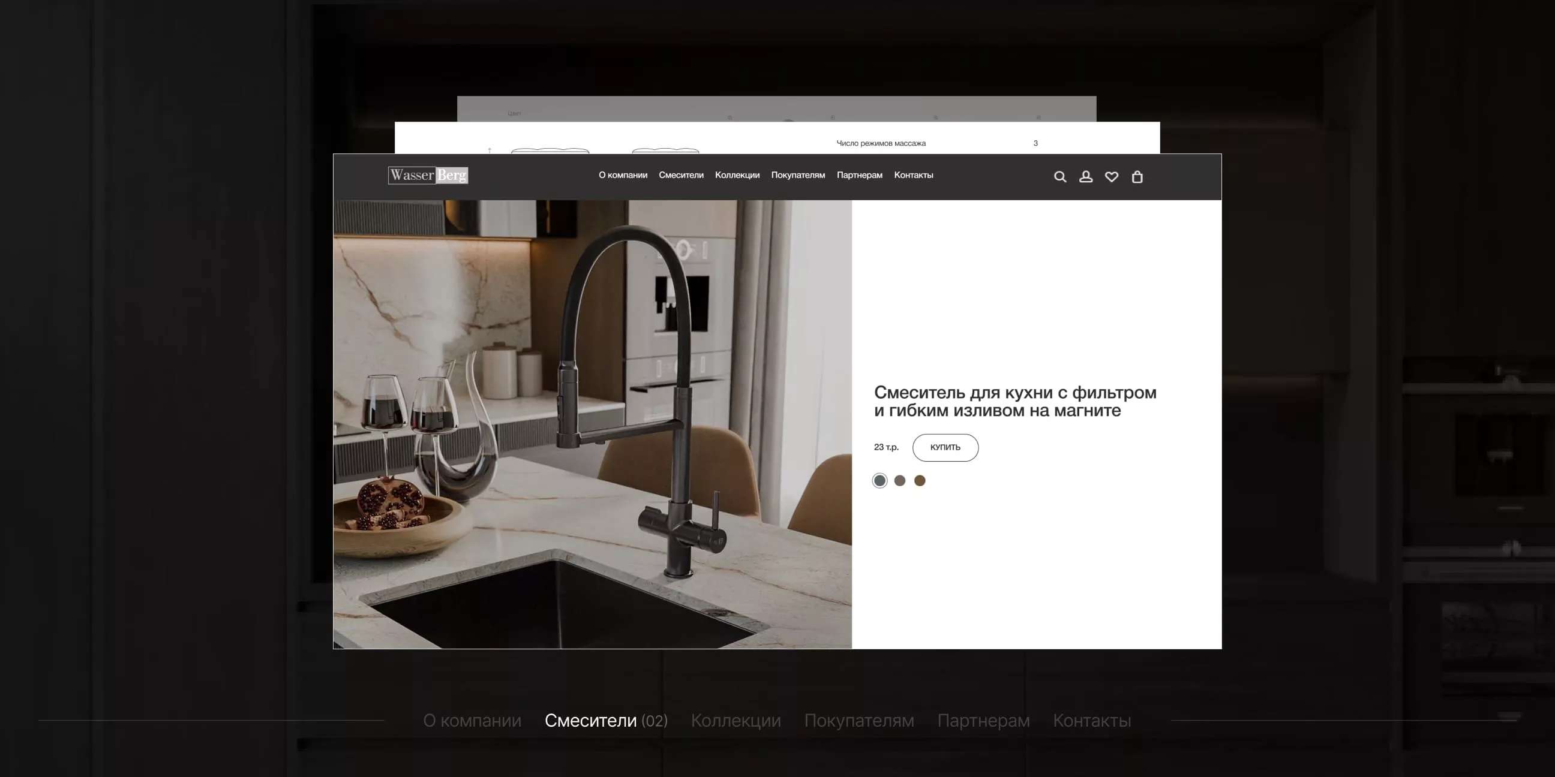Select the grey-blue faucet color

point(879,481)
